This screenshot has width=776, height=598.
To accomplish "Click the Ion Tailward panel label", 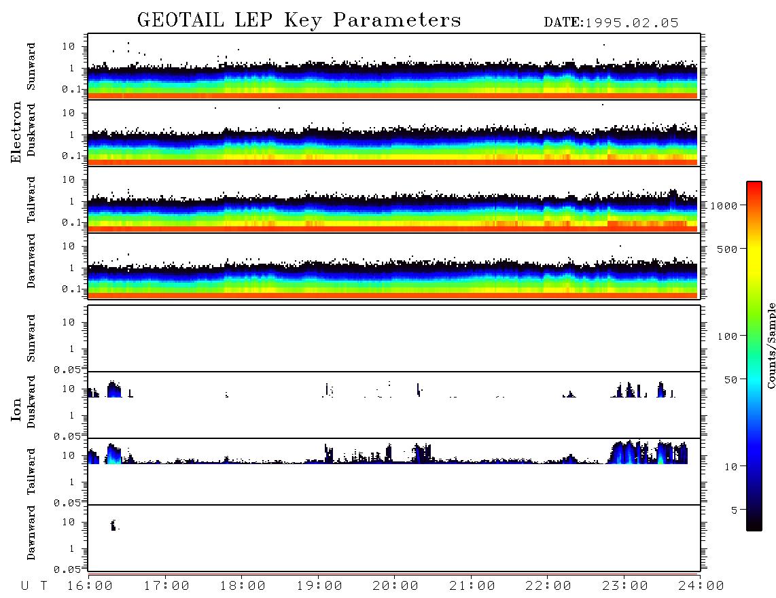I will [x=31, y=472].
